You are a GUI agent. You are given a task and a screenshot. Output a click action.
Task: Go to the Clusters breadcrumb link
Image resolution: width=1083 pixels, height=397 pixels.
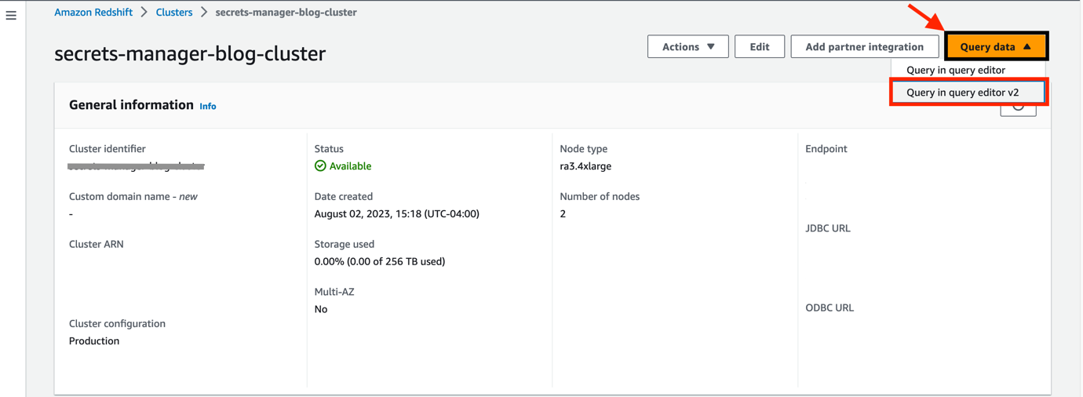(x=174, y=13)
